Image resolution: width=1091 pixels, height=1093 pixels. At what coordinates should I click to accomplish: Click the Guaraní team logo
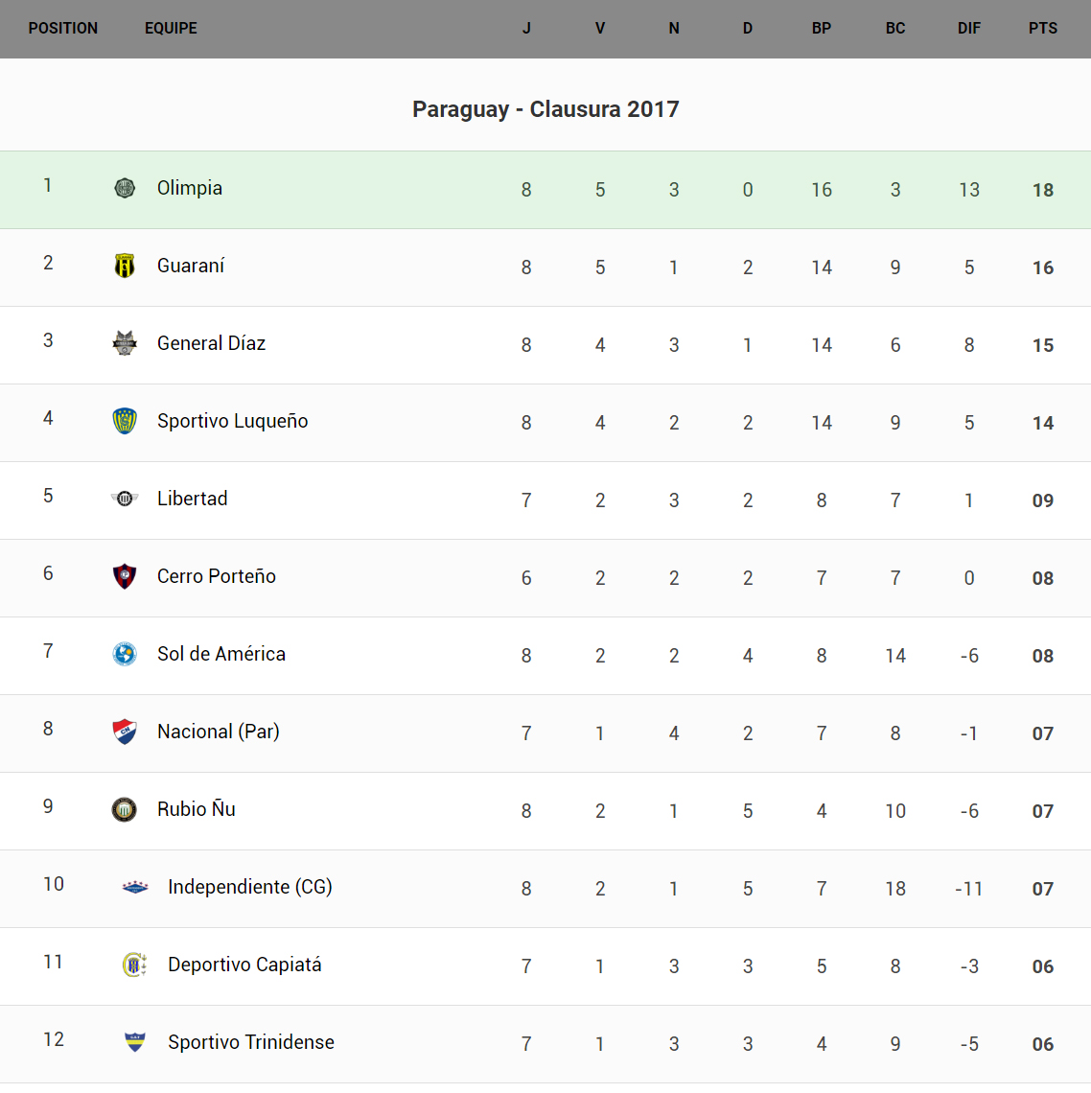click(125, 266)
